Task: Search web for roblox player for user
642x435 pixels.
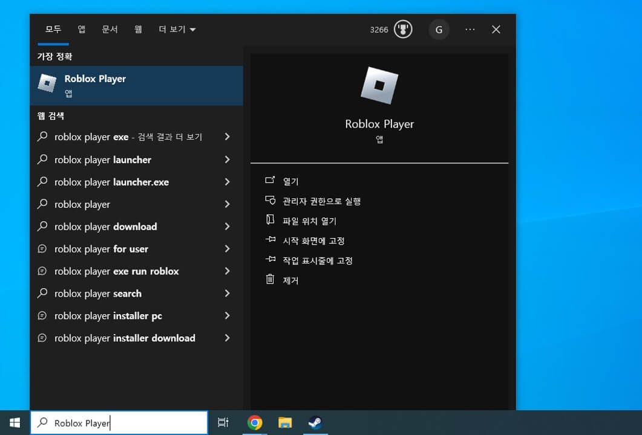Action: pos(101,249)
